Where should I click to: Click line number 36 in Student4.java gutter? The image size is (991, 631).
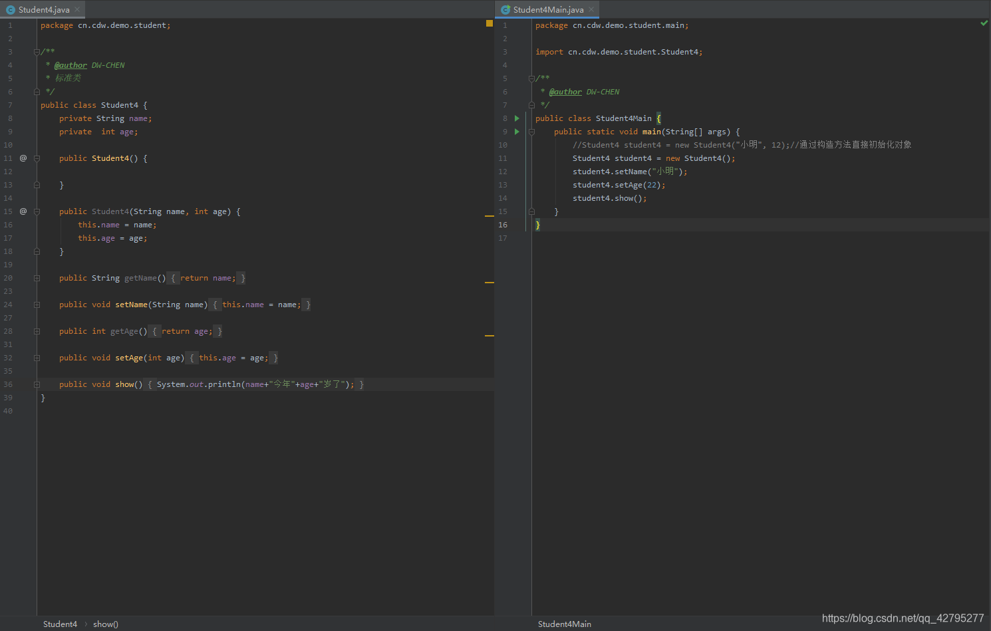point(8,384)
